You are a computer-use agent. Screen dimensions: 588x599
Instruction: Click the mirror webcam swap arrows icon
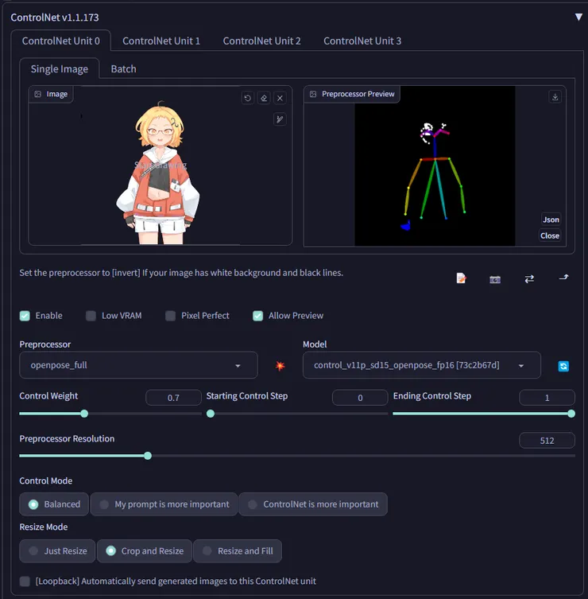click(529, 279)
